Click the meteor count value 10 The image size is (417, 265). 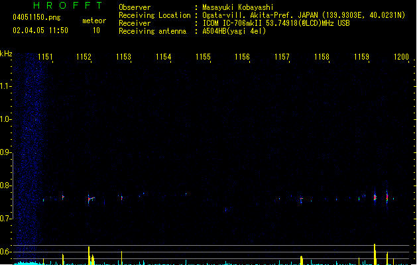click(x=96, y=30)
